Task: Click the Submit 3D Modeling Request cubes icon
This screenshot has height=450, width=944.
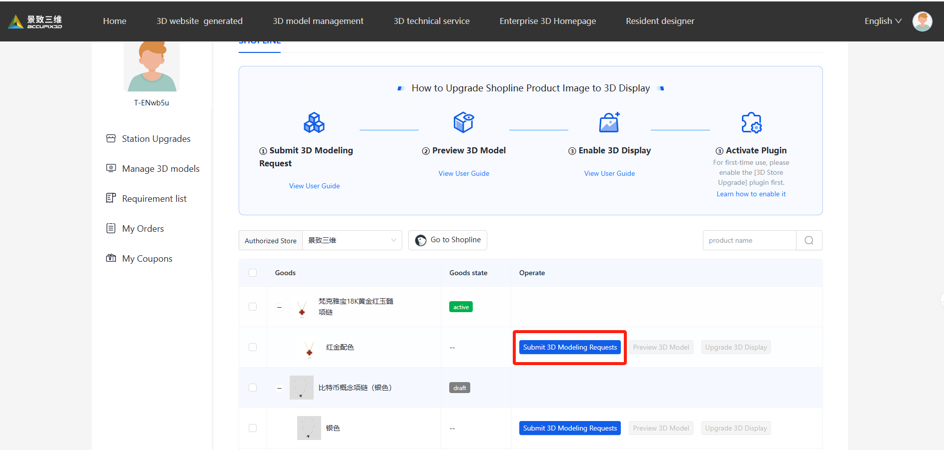Action: click(314, 122)
